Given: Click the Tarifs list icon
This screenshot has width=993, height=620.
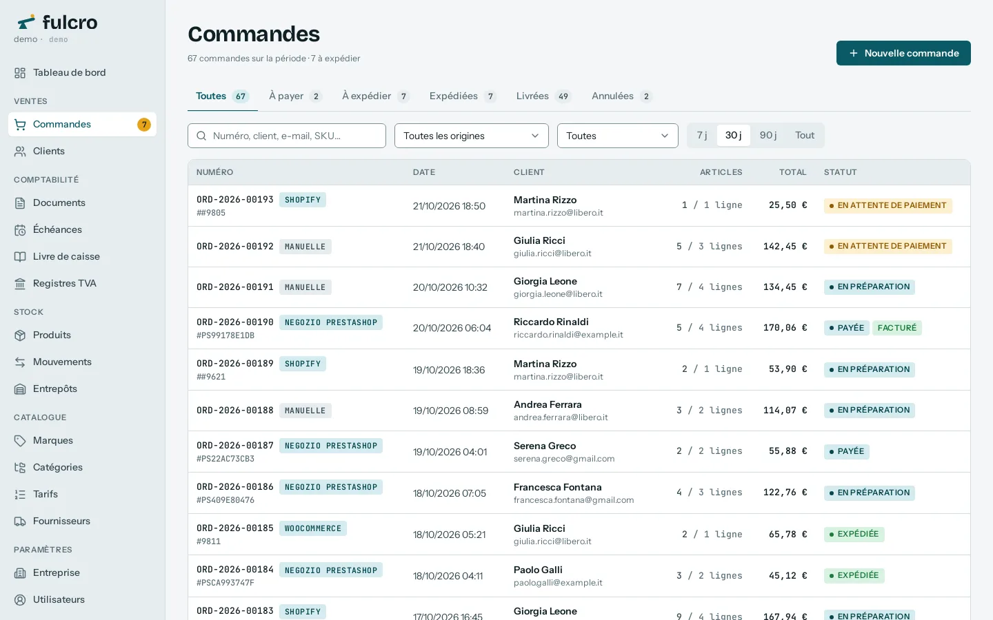Looking at the screenshot, I should pyautogui.click(x=20, y=495).
